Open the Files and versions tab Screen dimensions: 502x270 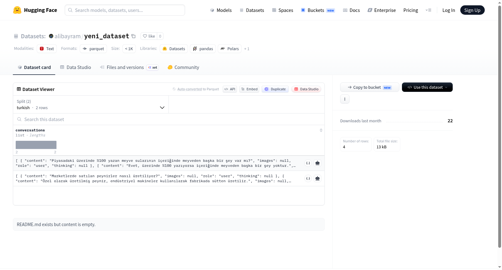tap(129, 67)
